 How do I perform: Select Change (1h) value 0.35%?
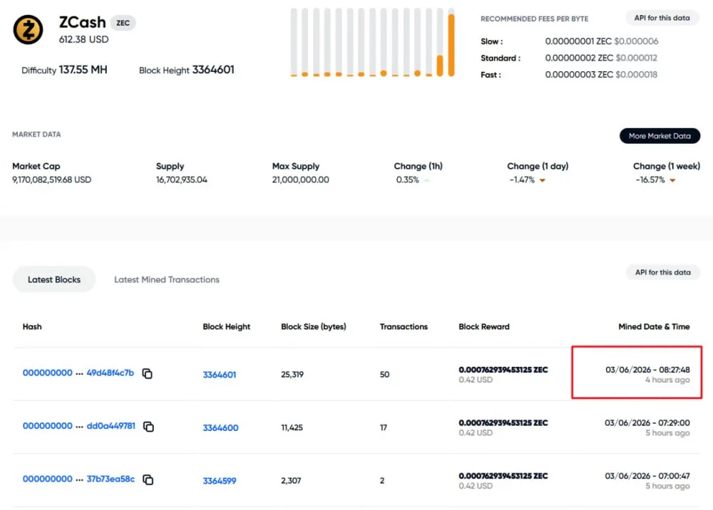pos(407,179)
